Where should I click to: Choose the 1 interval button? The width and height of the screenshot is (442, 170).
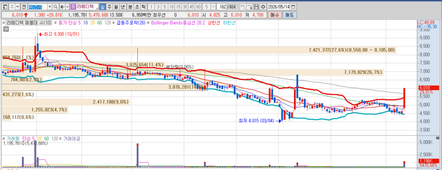pyautogui.click(x=151, y=7)
